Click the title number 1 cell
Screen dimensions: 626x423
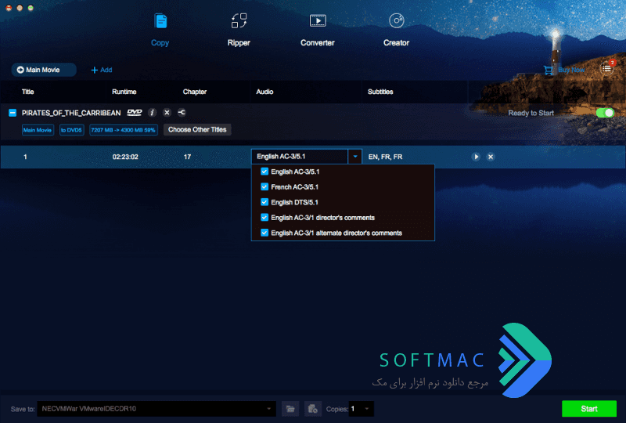pyautogui.click(x=25, y=157)
